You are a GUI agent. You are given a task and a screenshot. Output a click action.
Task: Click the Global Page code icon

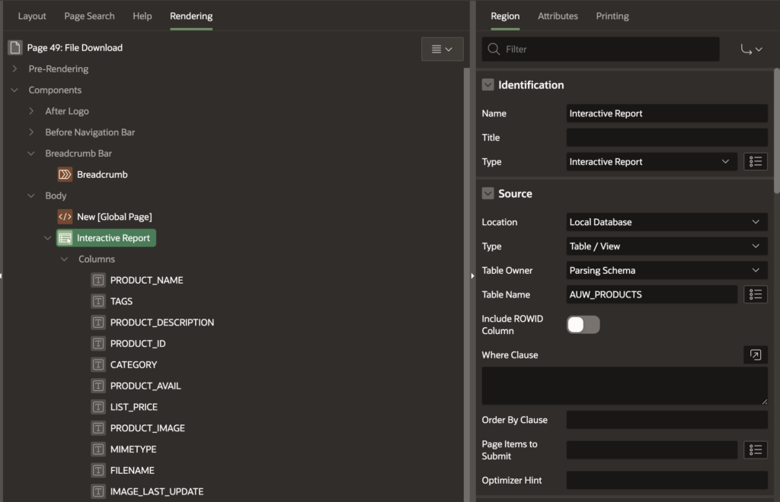click(x=65, y=216)
